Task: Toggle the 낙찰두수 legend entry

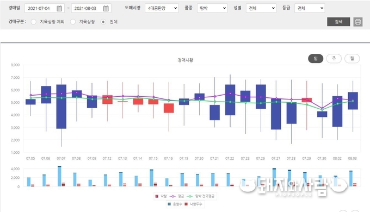Action: 193,204
